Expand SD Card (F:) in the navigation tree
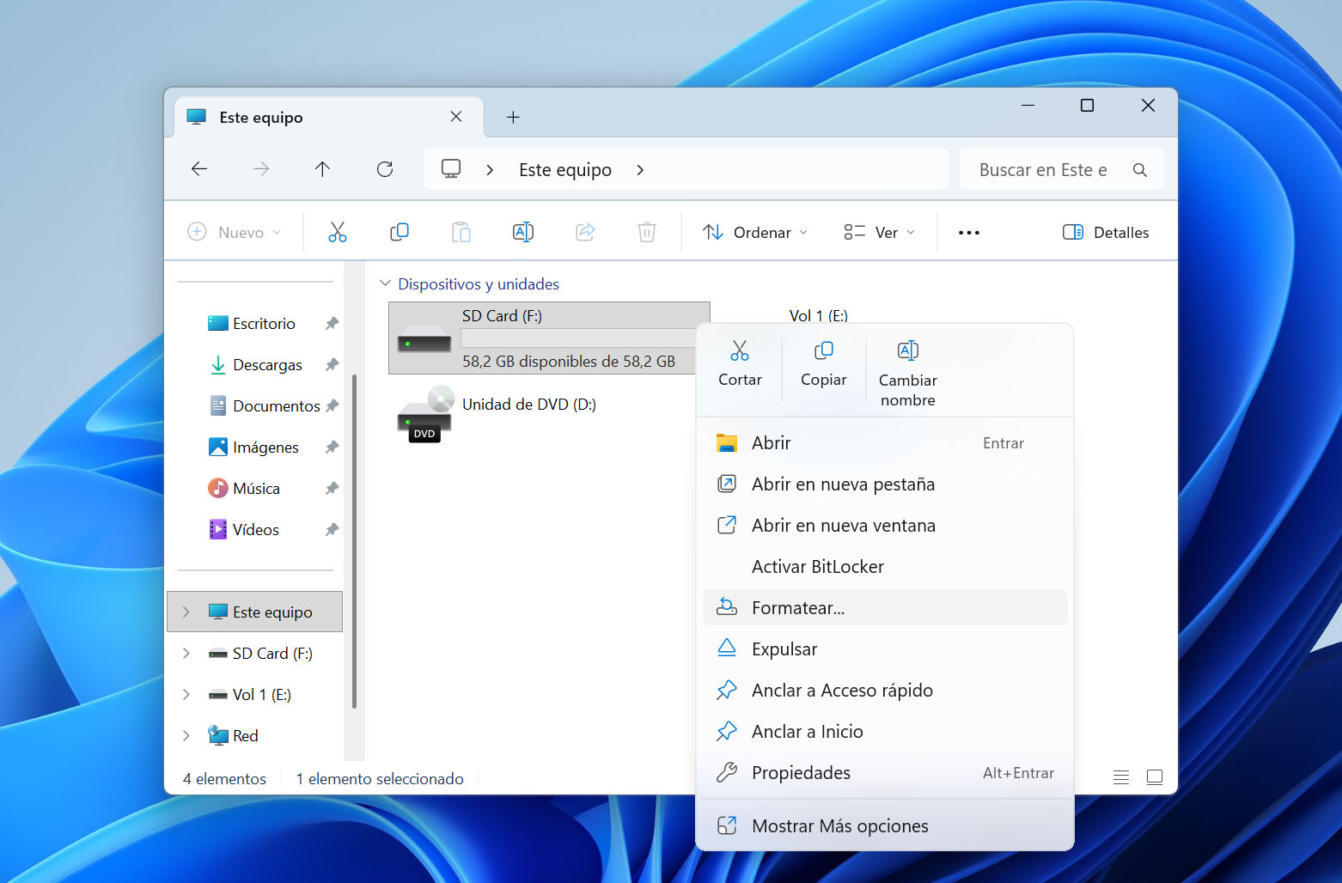 [x=186, y=654]
